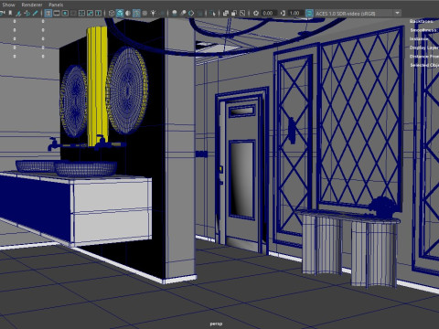Click the Backfaces heads-up label
The image size is (439, 329).
(x=422, y=21)
